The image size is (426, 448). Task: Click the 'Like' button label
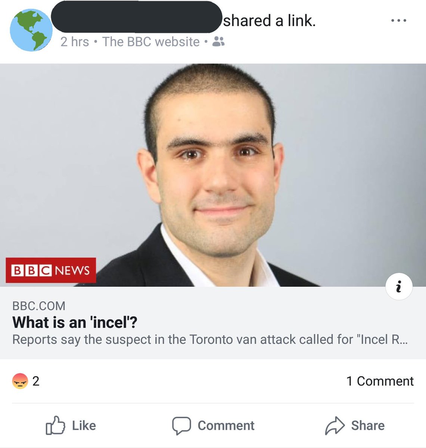[84, 426]
